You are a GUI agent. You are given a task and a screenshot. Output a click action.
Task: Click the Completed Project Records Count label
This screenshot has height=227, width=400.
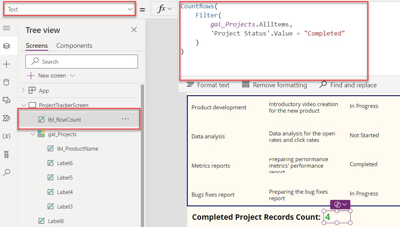256,217
